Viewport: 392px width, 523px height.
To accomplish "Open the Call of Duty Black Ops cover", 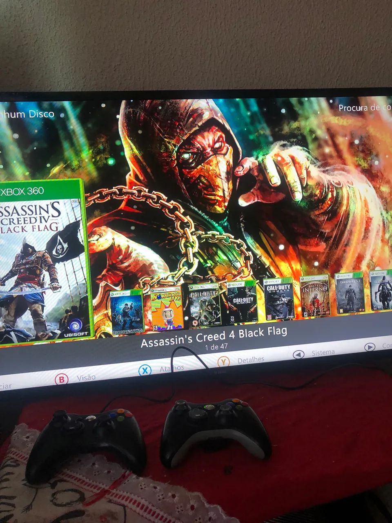I will (x=242, y=301).
